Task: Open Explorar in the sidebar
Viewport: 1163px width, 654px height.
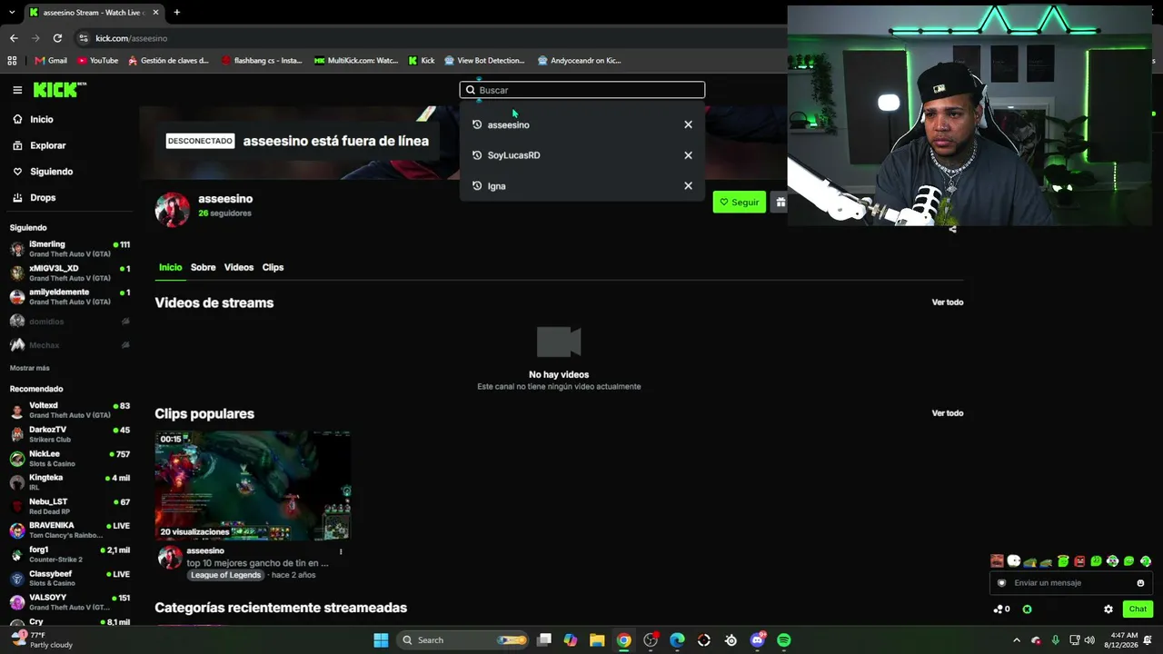Action: click(39, 145)
